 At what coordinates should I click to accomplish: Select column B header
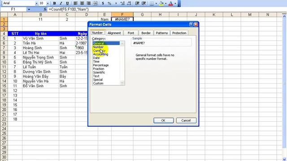41,15
